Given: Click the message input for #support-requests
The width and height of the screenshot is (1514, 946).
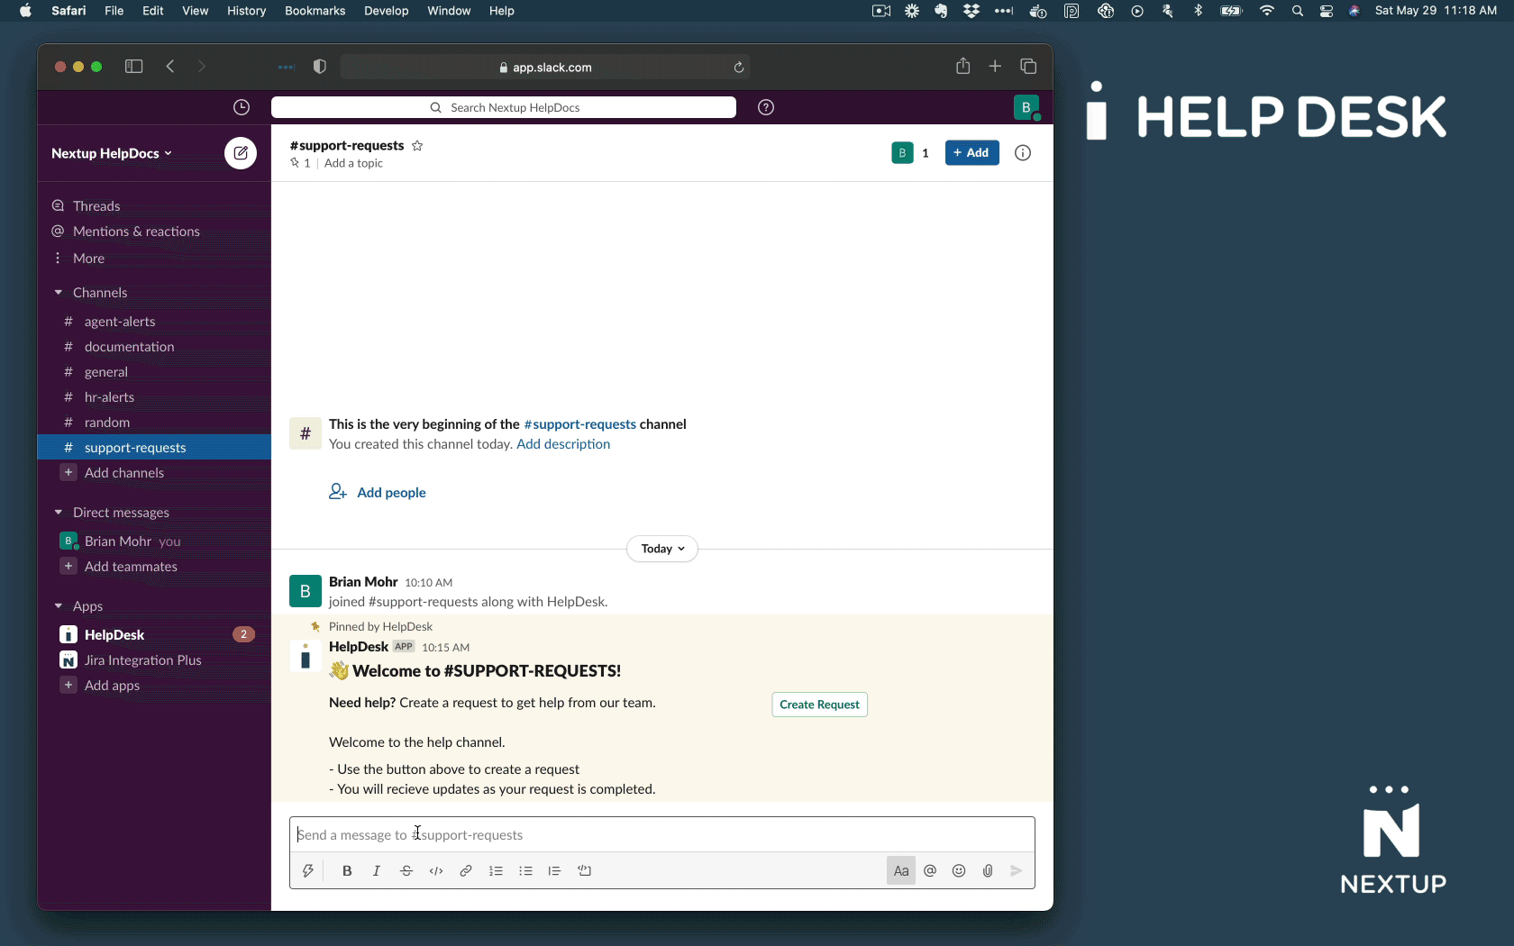Looking at the screenshot, I should 662,835.
